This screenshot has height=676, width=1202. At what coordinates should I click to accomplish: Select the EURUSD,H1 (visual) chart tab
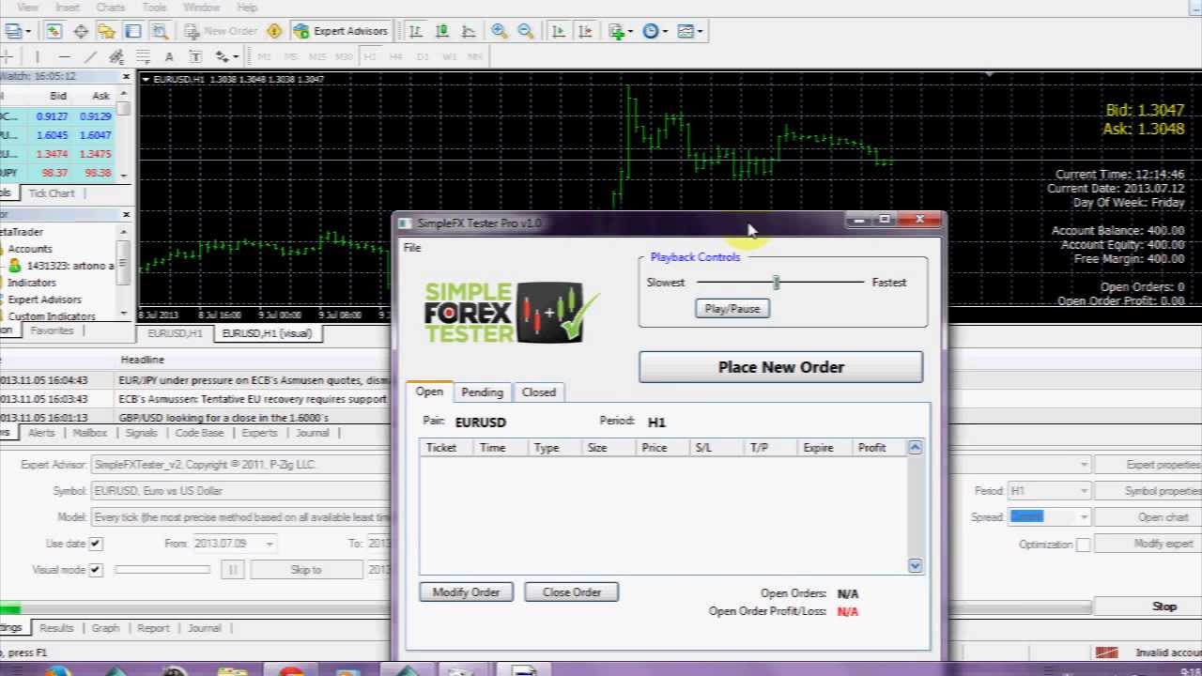click(x=267, y=333)
